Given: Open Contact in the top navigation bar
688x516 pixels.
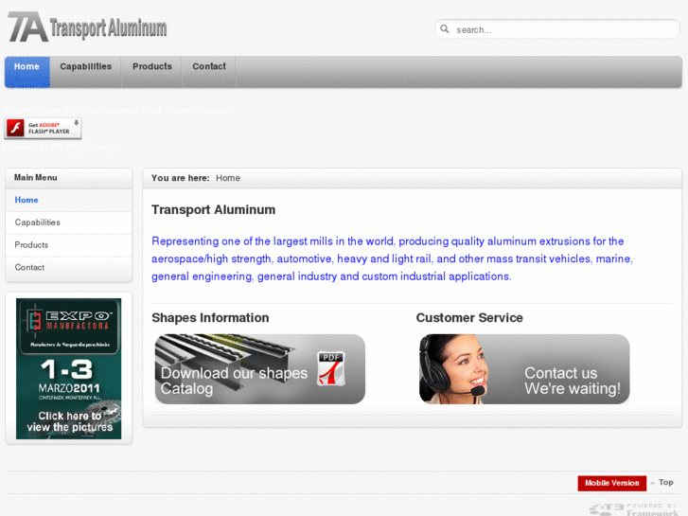Looking at the screenshot, I should [x=209, y=72].
